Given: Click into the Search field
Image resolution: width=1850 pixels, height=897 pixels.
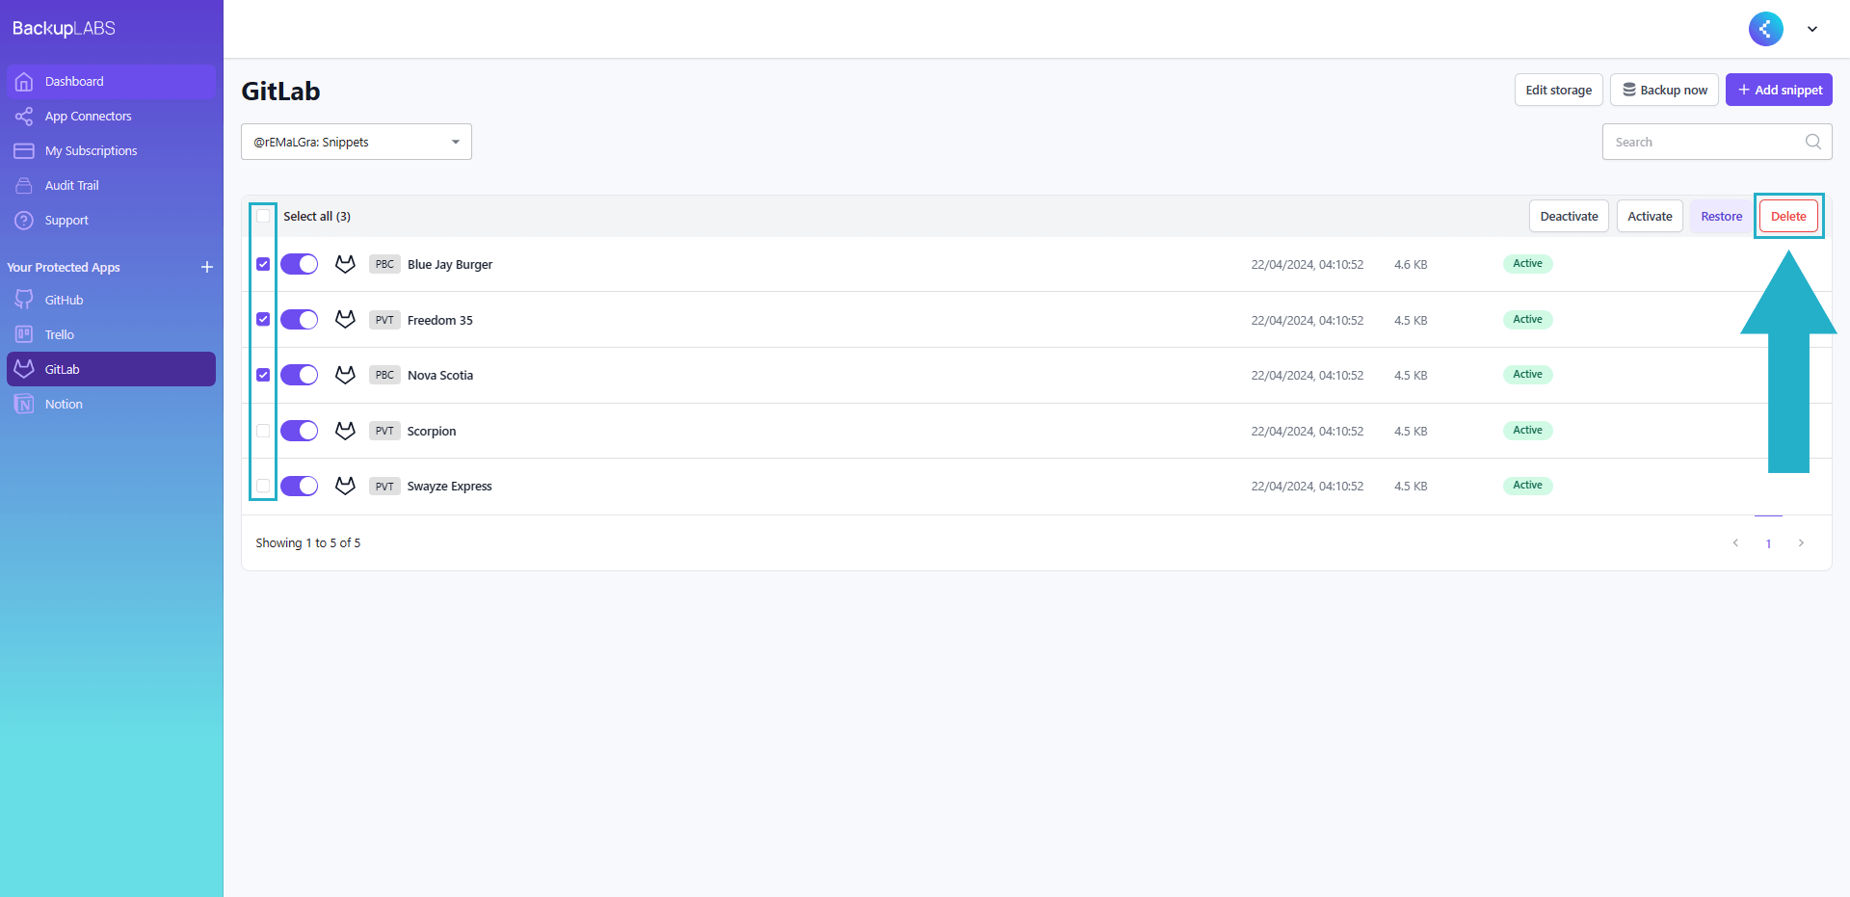Looking at the screenshot, I should [1717, 142].
